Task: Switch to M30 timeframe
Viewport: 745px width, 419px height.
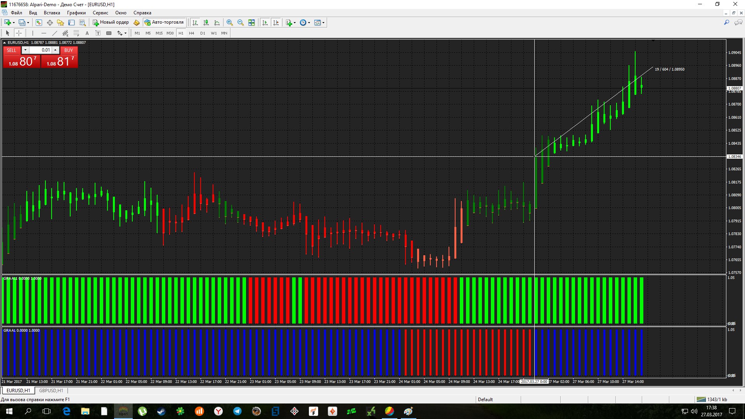Action: pos(170,33)
